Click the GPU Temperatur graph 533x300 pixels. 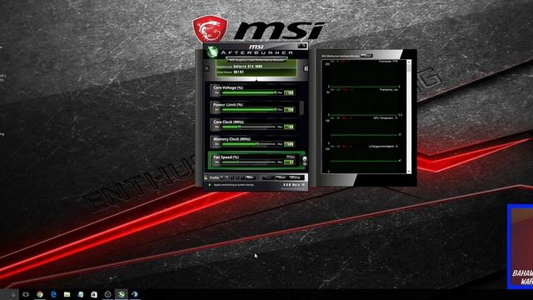coord(364,132)
